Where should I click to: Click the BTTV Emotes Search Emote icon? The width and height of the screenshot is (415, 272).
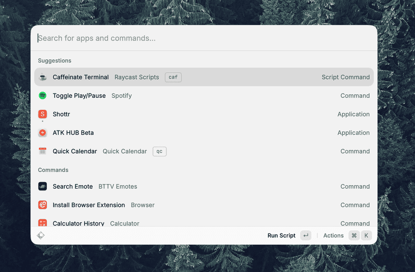(43, 186)
